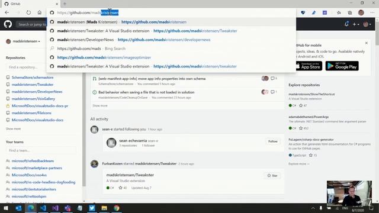
Task: Open the 'Bad behavior when saving a file' issue
Action: point(146,92)
